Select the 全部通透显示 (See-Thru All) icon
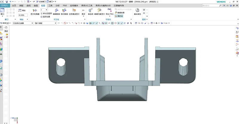This screenshot has height=124, width=239. 73,11
